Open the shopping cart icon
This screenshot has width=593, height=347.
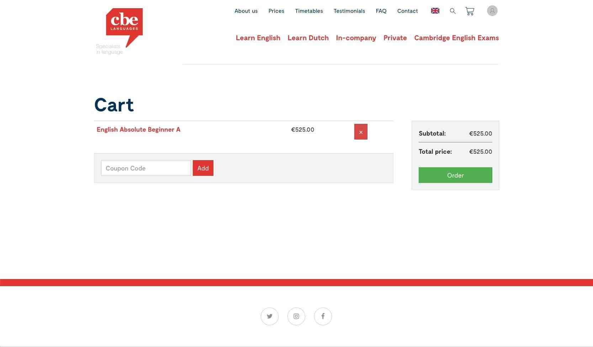click(470, 11)
